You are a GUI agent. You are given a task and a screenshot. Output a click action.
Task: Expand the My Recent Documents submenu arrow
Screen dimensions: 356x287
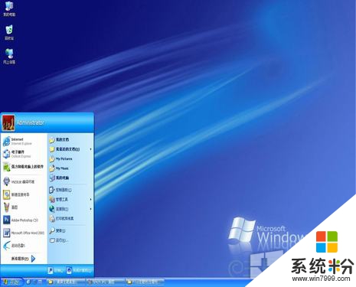pos(90,149)
